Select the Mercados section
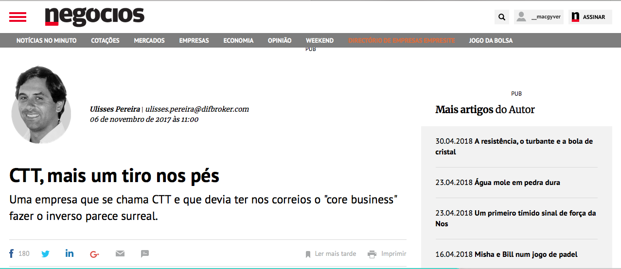The image size is (621, 269). tap(149, 40)
